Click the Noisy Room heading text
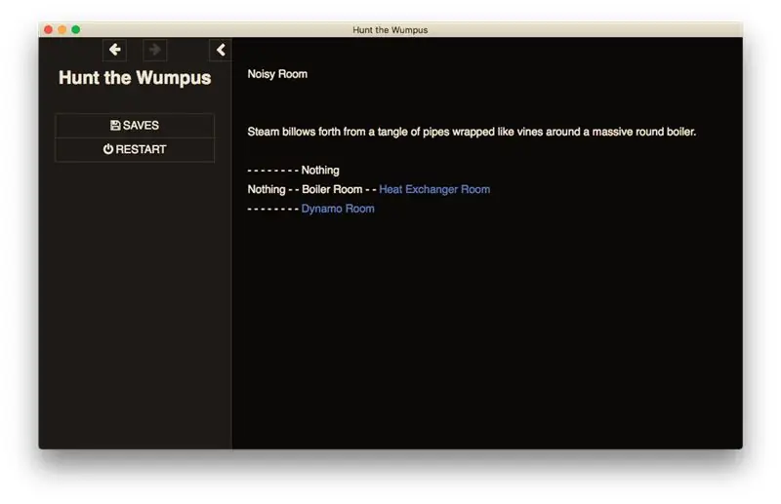The image size is (781, 504). (277, 74)
